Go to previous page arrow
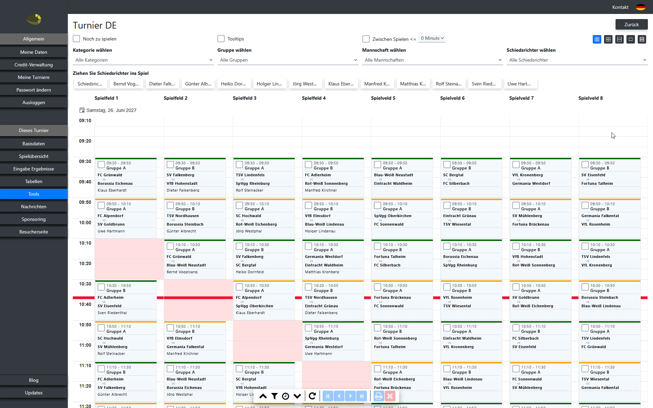The height and width of the screenshot is (408, 653). tap(339, 396)
